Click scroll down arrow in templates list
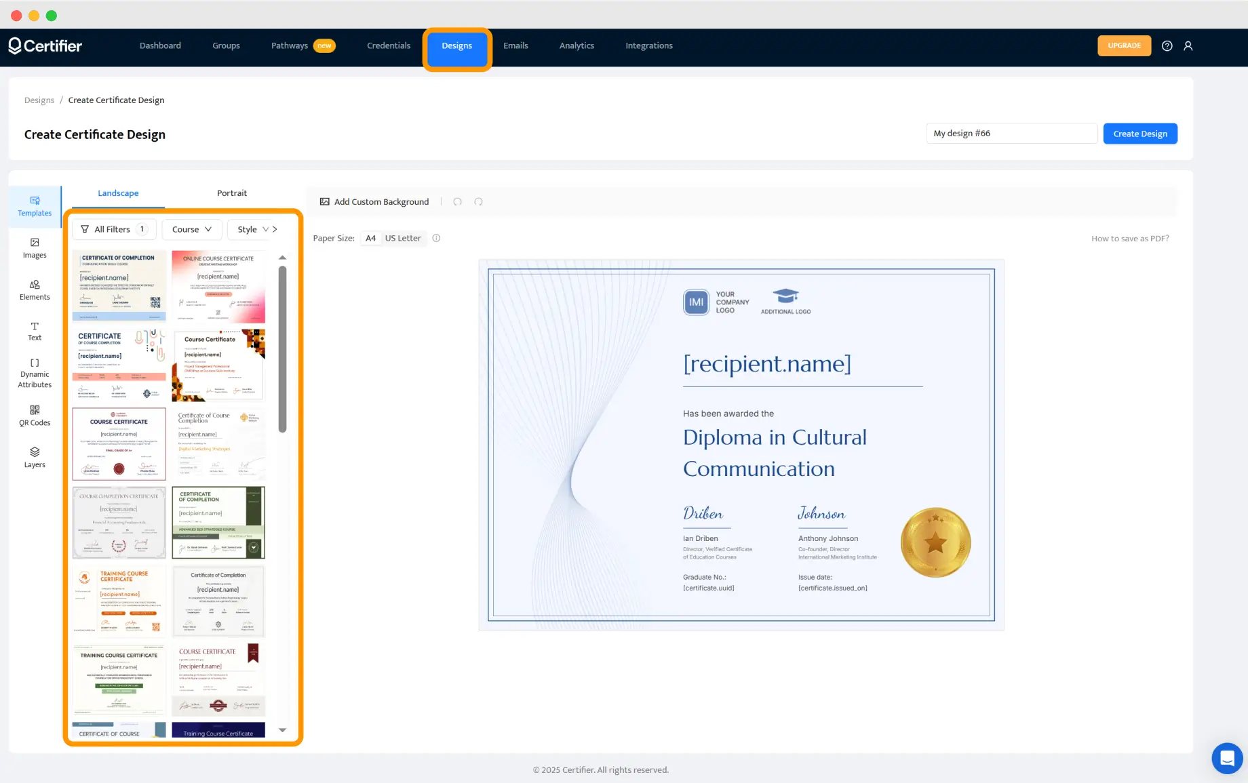Image resolution: width=1248 pixels, height=783 pixels. click(x=283, y=730)
